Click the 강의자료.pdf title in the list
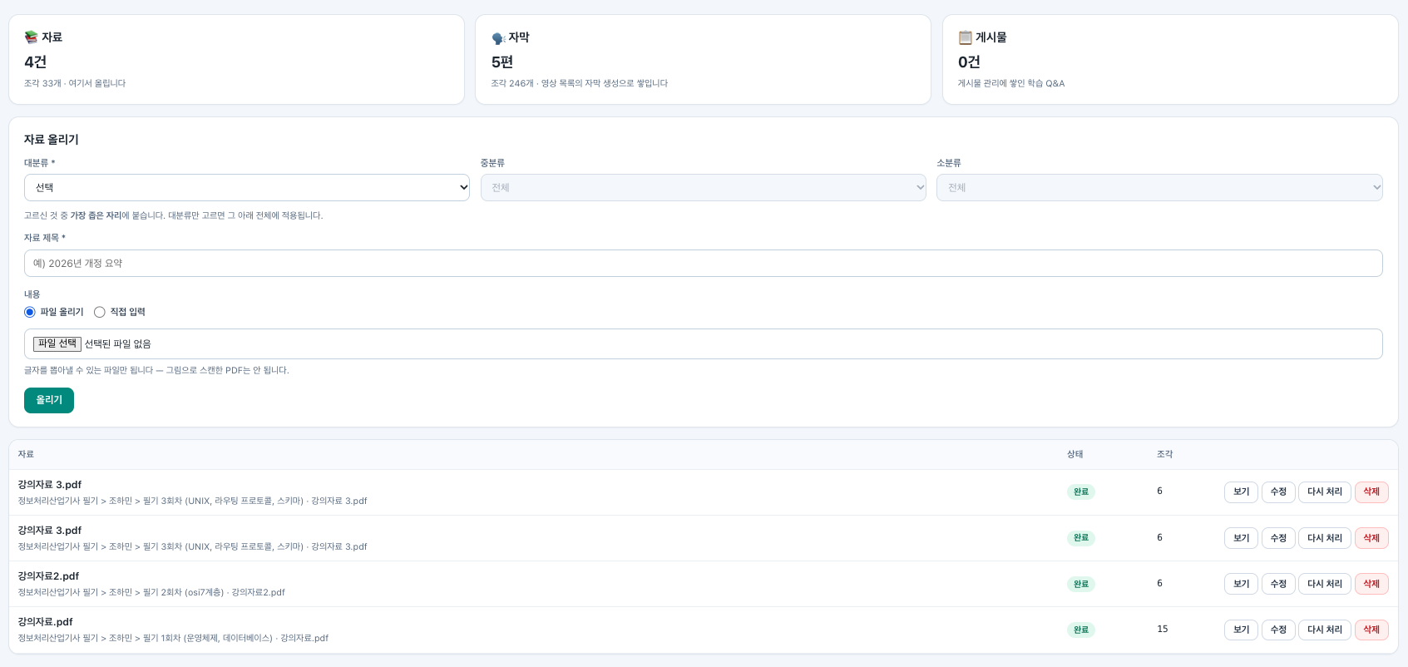Screen dimensions: 1408x667 (x=45, y=621)
